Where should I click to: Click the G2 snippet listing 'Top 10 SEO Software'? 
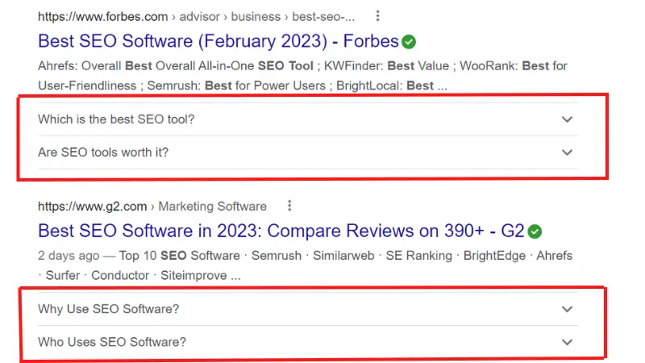point(305,265)
